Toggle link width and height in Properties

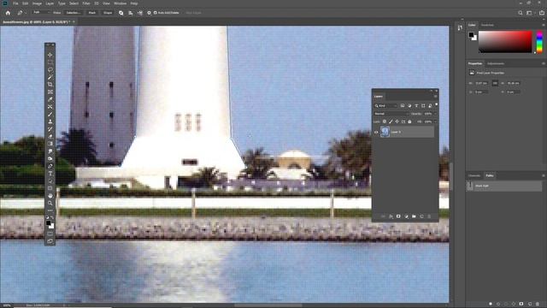click(x=495, y=83)
